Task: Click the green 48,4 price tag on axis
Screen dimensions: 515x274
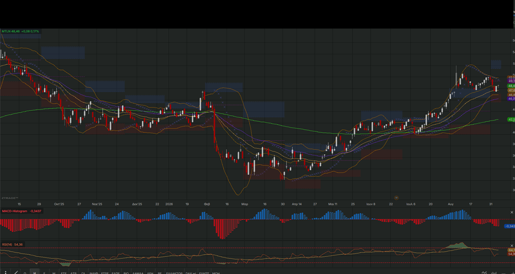Action: pos(511,86)
